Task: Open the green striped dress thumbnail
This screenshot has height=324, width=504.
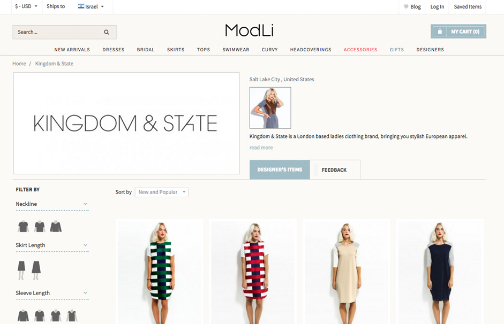Action: (160, 272)
